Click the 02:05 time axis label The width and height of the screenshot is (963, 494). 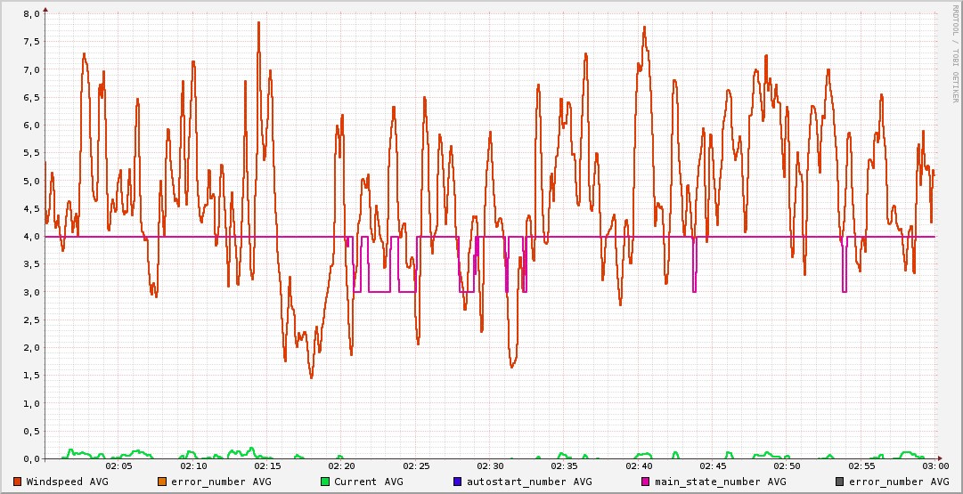click(x=119, y=466)
